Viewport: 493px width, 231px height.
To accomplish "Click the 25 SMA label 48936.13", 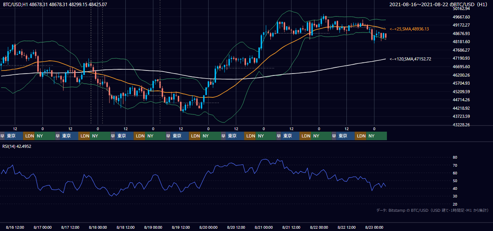I will (409, 29).
